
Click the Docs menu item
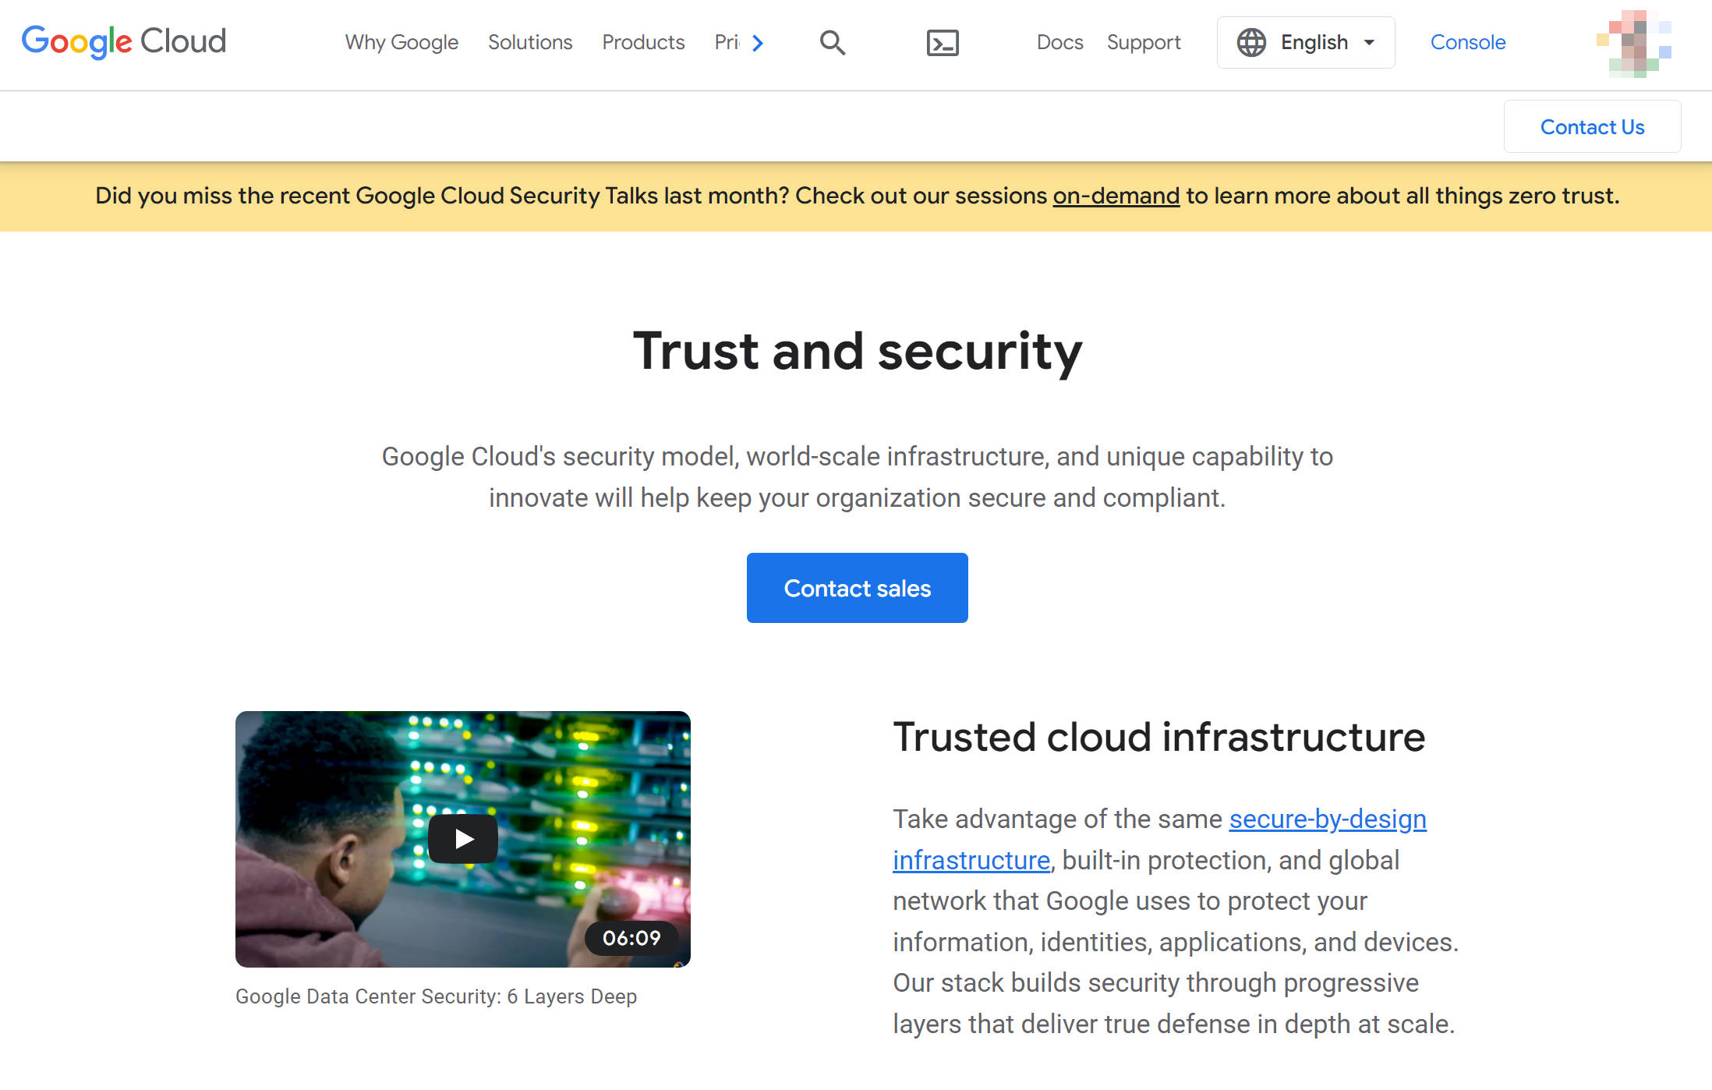tap(1060, 42)
